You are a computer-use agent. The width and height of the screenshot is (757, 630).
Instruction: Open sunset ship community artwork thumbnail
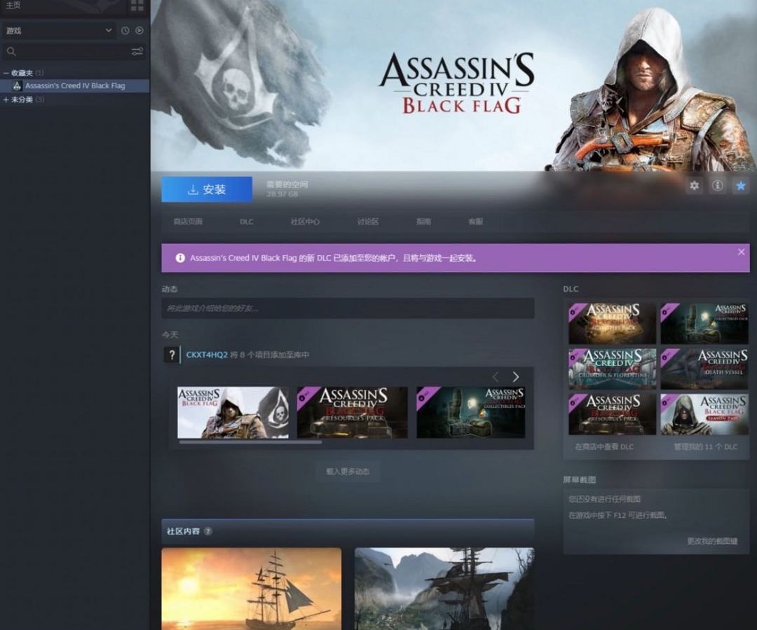pos(251,589)
